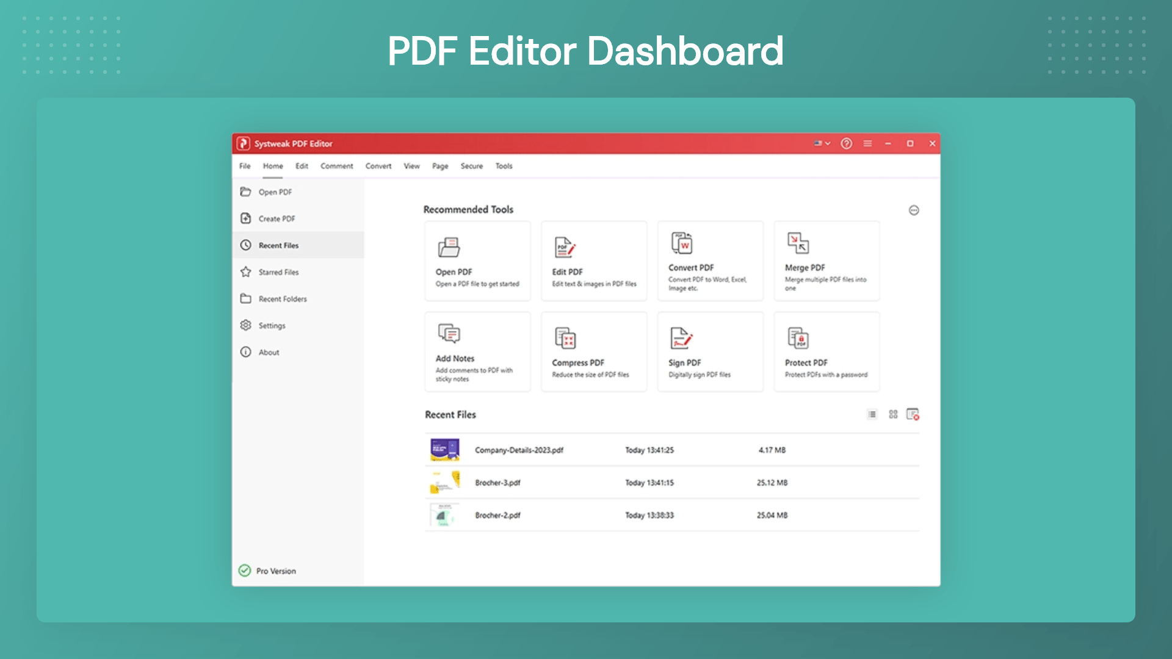Open Brocher-3.pdf file name
1172x659 pixels.
[497, 483]
